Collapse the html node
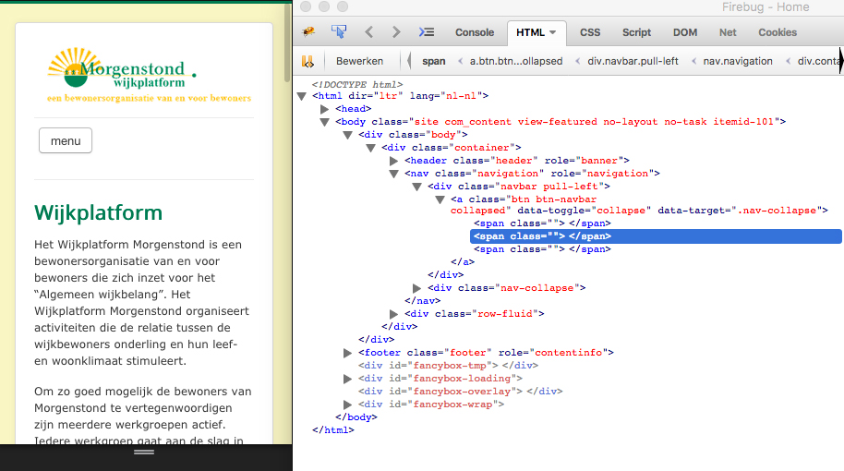This screenshot has width=844, height=471. (x=301, y=96)
